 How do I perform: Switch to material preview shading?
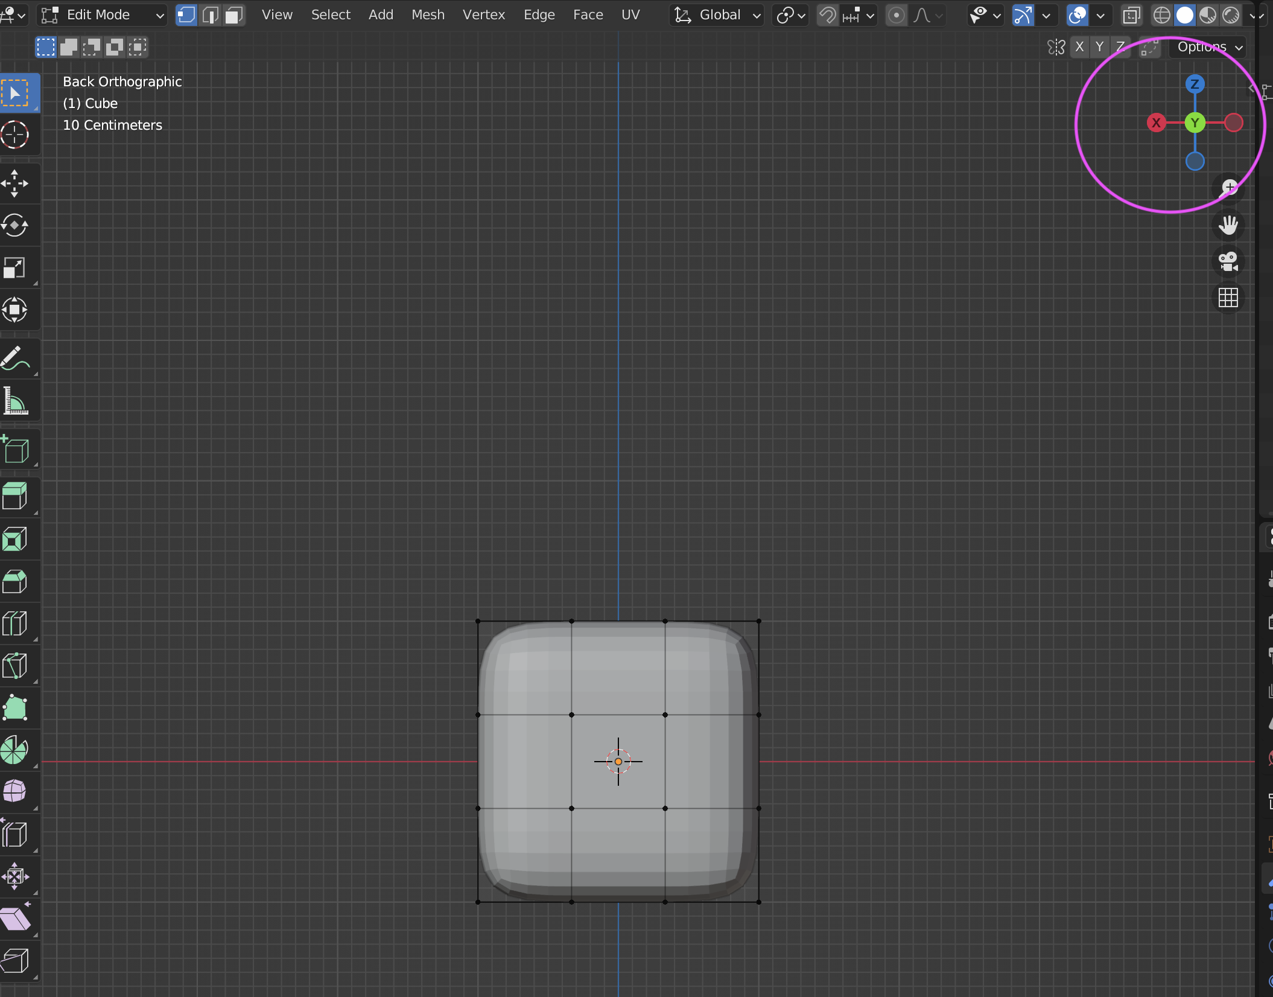(x=1208, y=15)
